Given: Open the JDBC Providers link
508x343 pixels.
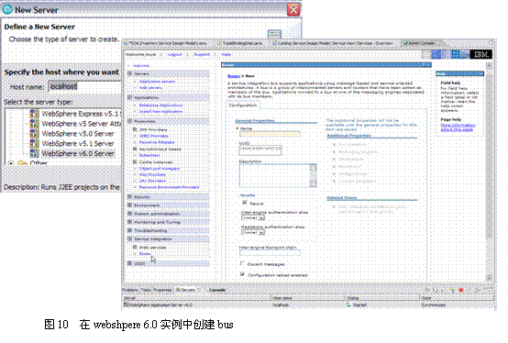Looking at the screenshot, I should [153, 136].
